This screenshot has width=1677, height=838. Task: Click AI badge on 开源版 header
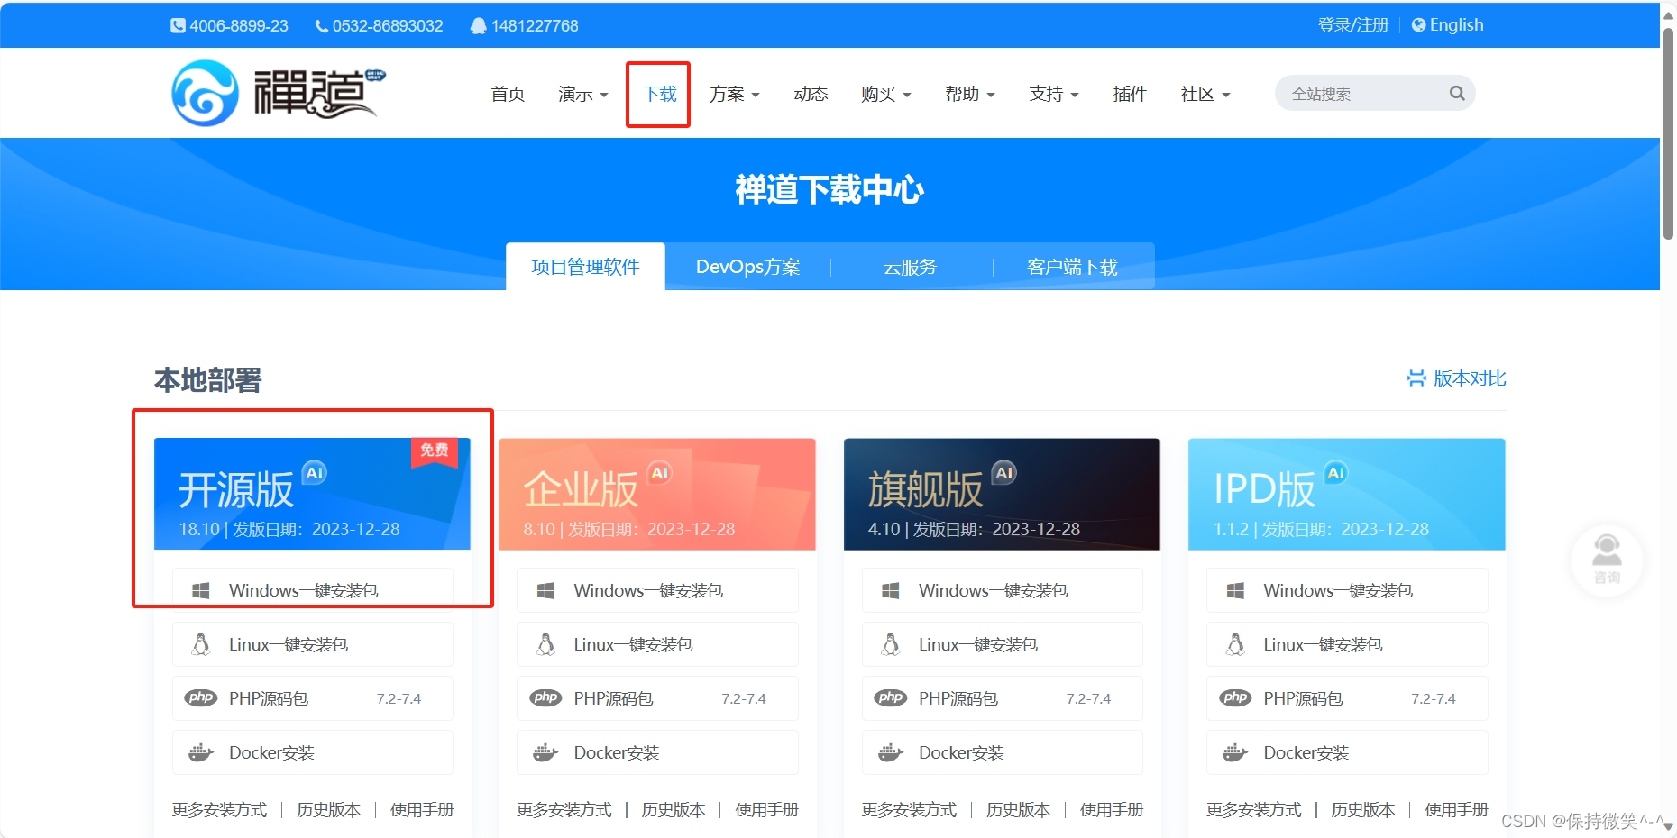point(314,473)
